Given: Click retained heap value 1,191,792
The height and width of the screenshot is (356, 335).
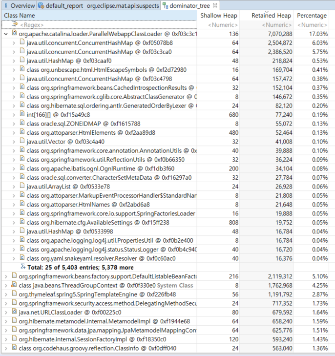Looking at the screenshot, I should point(280,294).
